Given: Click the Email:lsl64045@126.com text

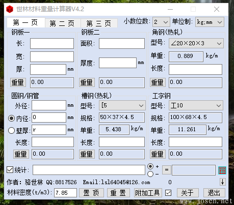Looking at the screenshot, I should click(x=116, y=183).
